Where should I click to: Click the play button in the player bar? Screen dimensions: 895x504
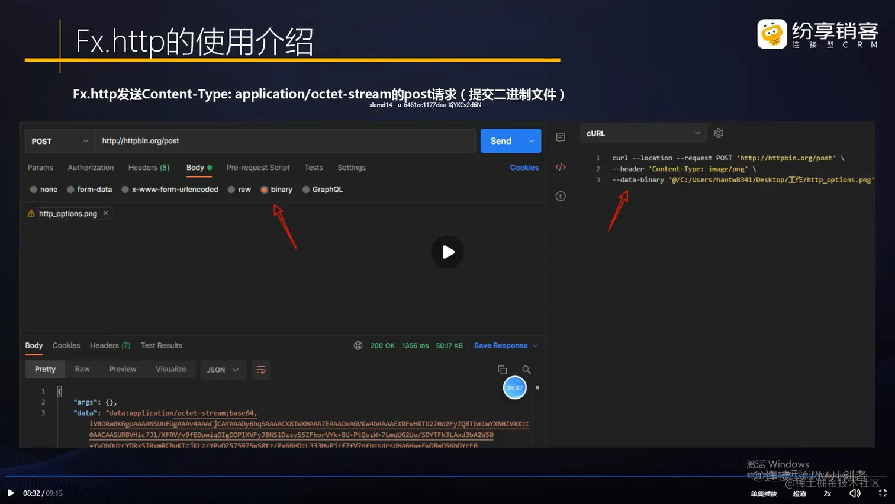[x=11, y=493]
